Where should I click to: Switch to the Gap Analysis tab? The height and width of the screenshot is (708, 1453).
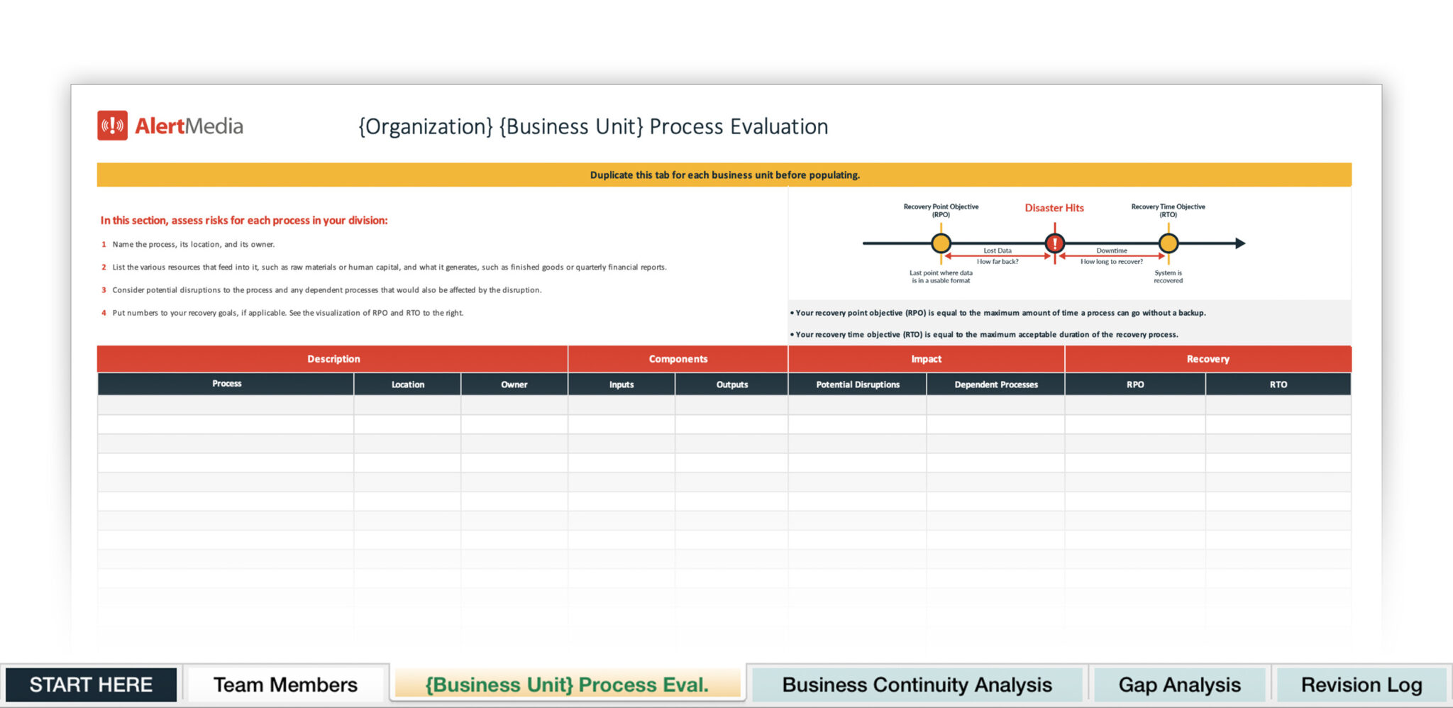click(x=1178, y=684)
